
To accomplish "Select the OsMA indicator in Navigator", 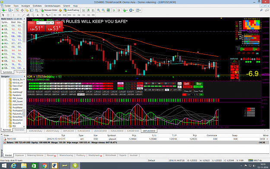I will pos(15,89).
